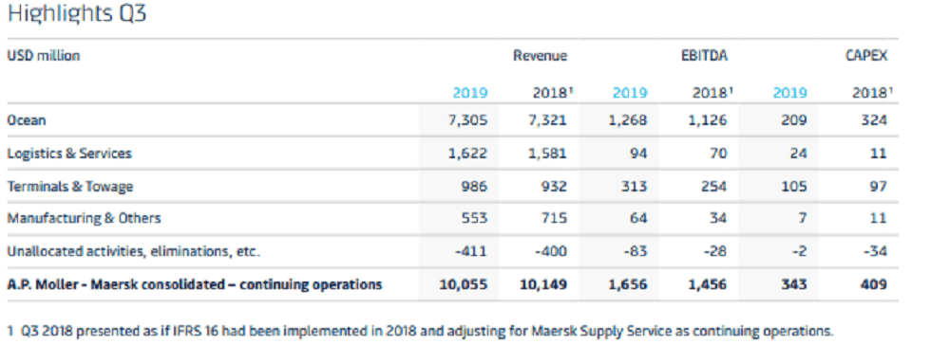This screenshot has height=363, width=950.
Task: Select Ocean 2018 CAPEX value 324
Action: click(874, 120)
